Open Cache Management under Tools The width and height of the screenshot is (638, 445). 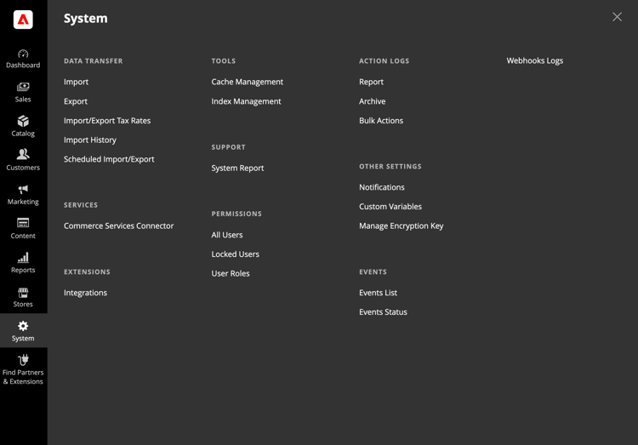247,82
